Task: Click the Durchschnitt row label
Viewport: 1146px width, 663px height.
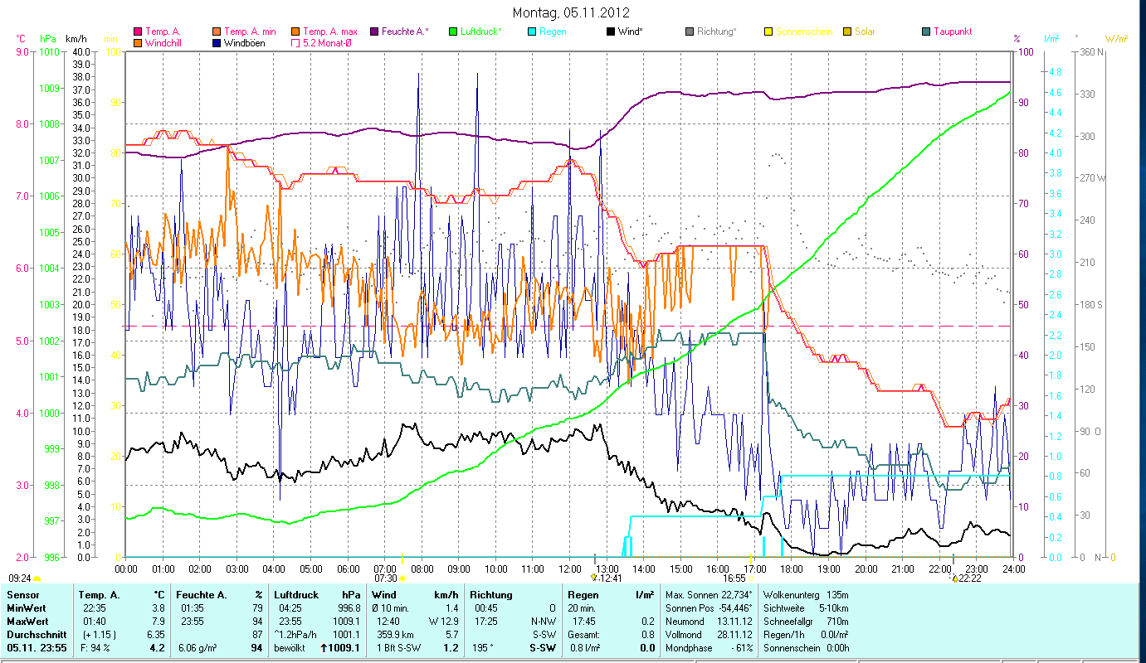Action: 35,635
